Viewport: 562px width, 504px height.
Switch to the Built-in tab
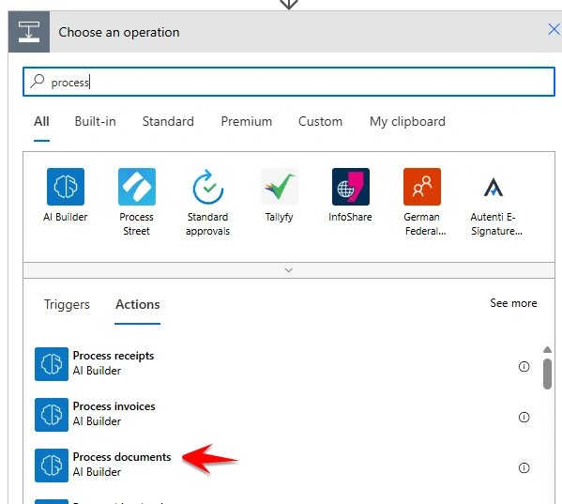[96, 121]
